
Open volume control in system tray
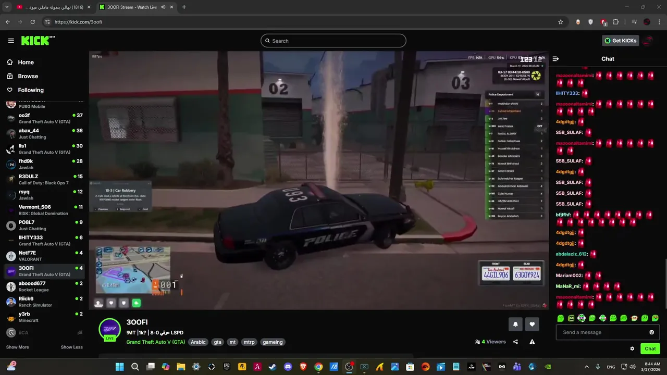click(632, 367)
